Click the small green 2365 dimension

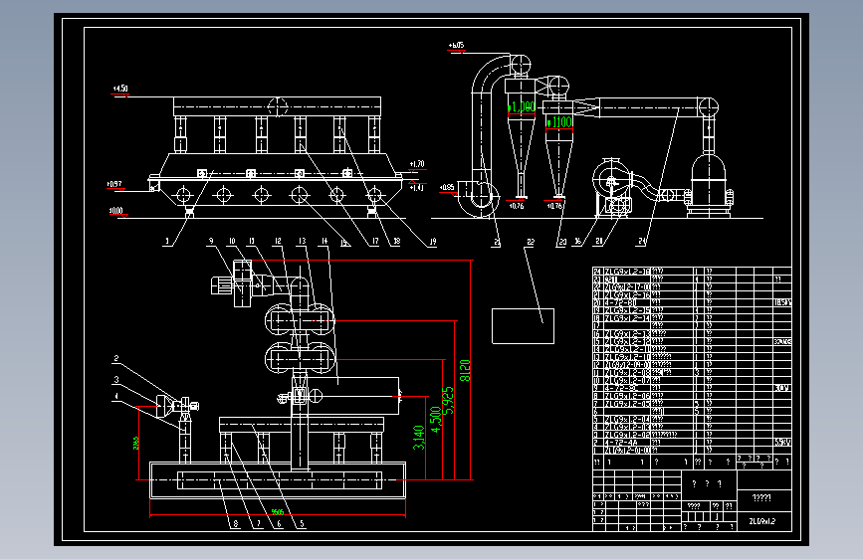[136, 444]
